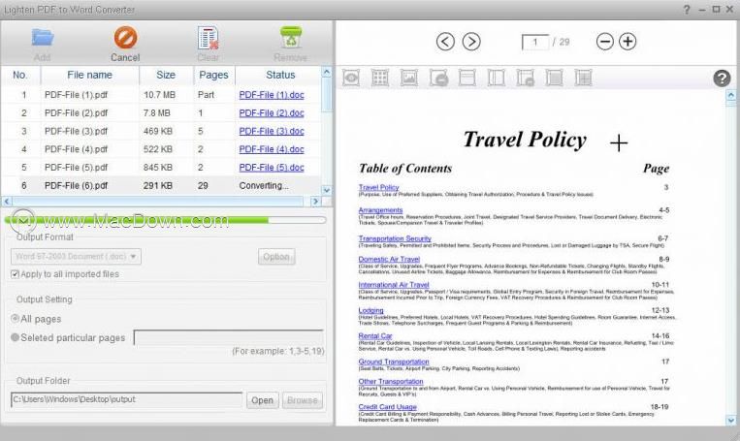
Task: Click the Add files folder icon
Action: pyautogui.click(x=43, y=37)
